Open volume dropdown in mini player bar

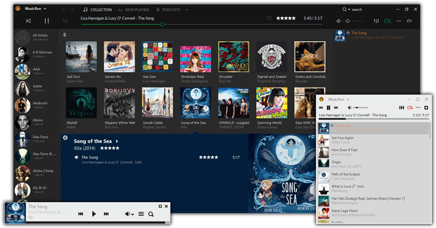[x=130, y=214]
